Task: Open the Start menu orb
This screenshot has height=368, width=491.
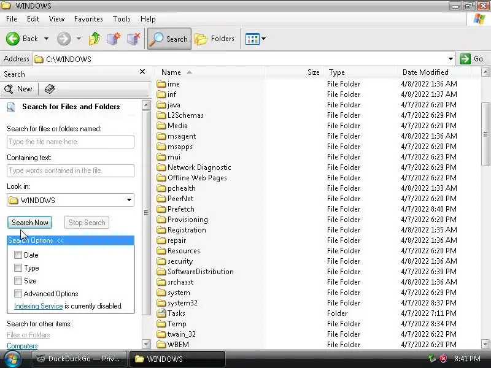Action: 12,359
